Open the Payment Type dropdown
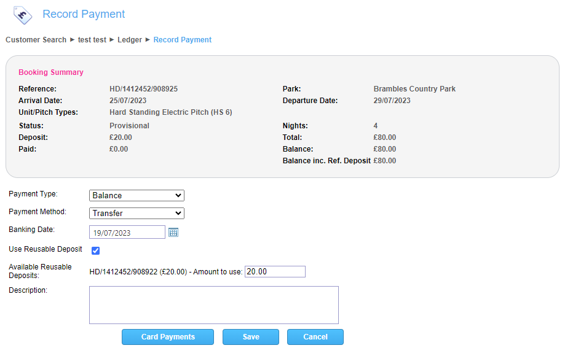 [137, 195]
